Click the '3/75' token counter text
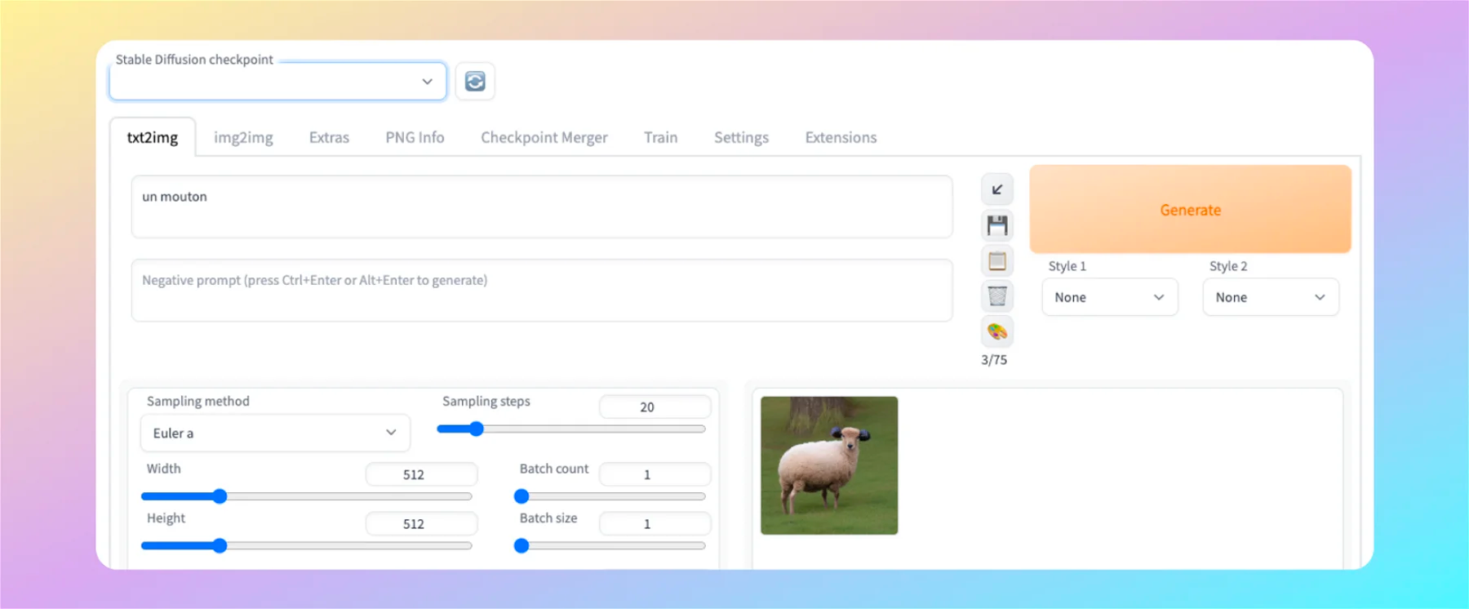 tap(994, 360)
